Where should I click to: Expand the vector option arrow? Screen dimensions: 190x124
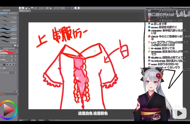[x=16, y=73]
